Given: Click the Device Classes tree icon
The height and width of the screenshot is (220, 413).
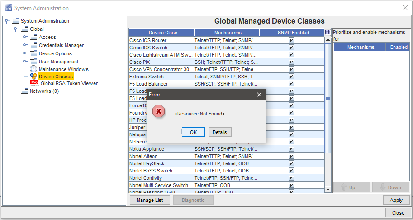Looking at the screenshot, I should (33, 77).
